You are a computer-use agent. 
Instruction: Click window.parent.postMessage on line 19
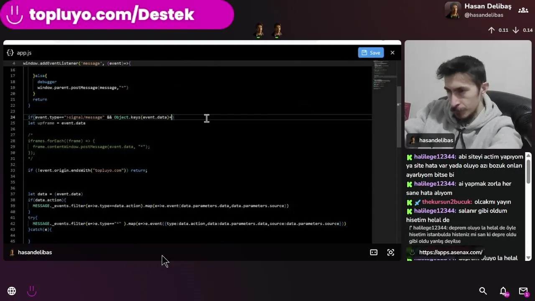coord(83,87)
